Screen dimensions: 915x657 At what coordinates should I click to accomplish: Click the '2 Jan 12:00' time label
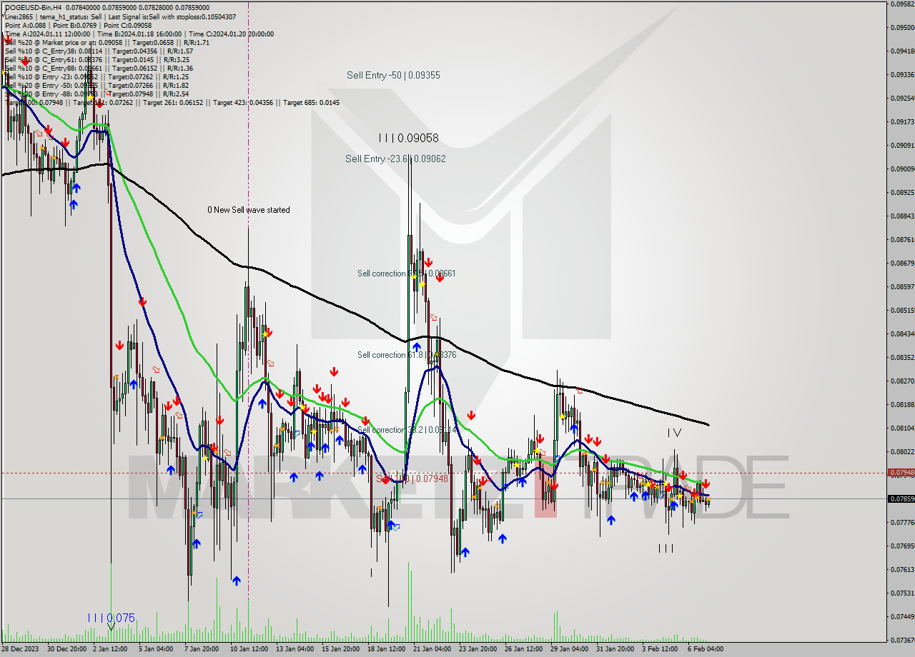(111, 648)
